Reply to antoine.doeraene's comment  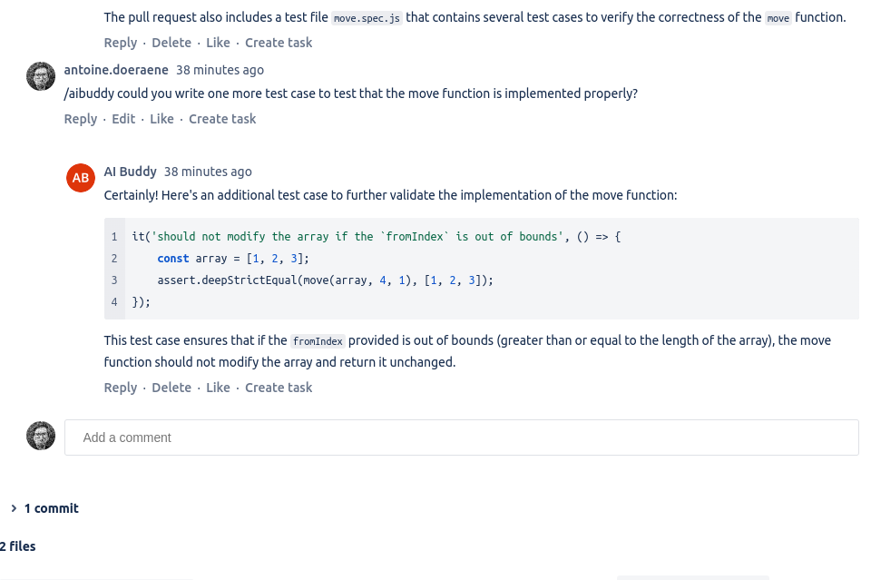tap(81, 119)
